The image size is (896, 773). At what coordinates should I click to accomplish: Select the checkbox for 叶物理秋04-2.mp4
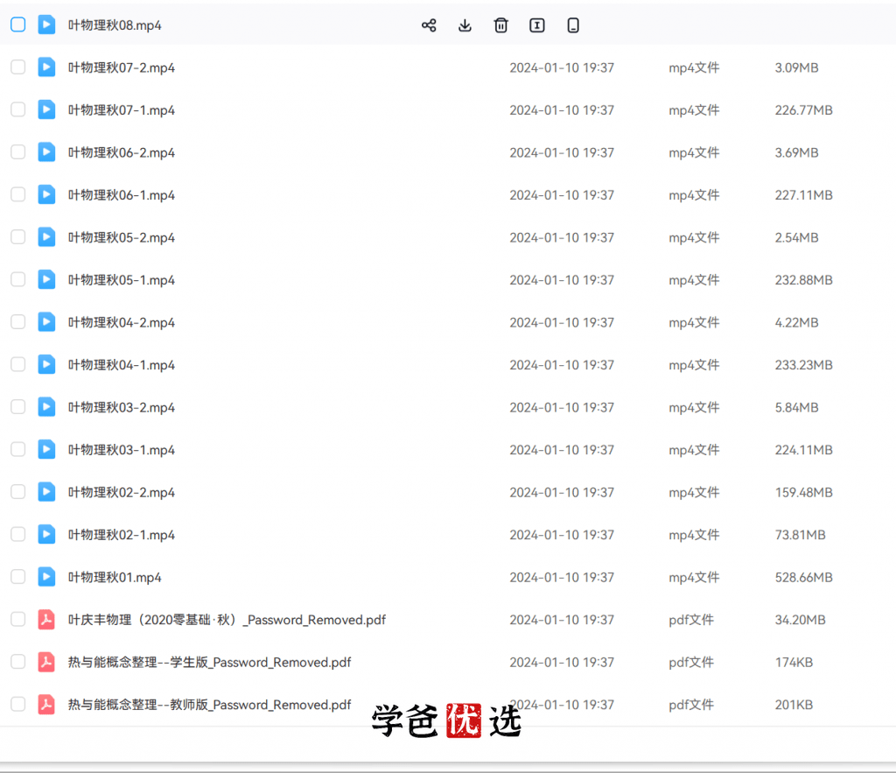pyautogui.click(x=18, y=322)
